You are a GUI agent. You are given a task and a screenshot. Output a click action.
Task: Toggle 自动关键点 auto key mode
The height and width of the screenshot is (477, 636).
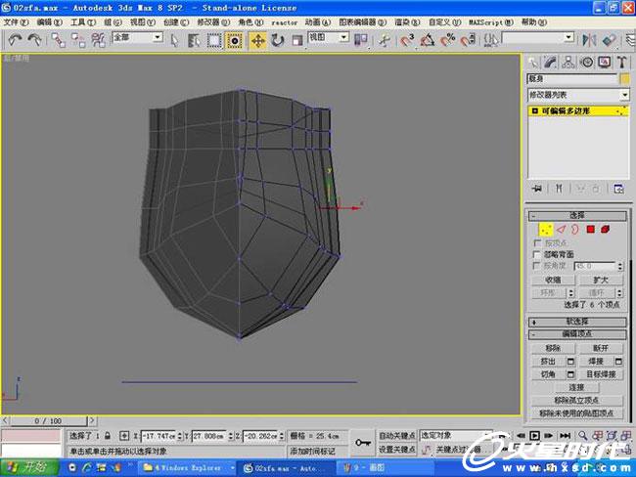(396, 436)
